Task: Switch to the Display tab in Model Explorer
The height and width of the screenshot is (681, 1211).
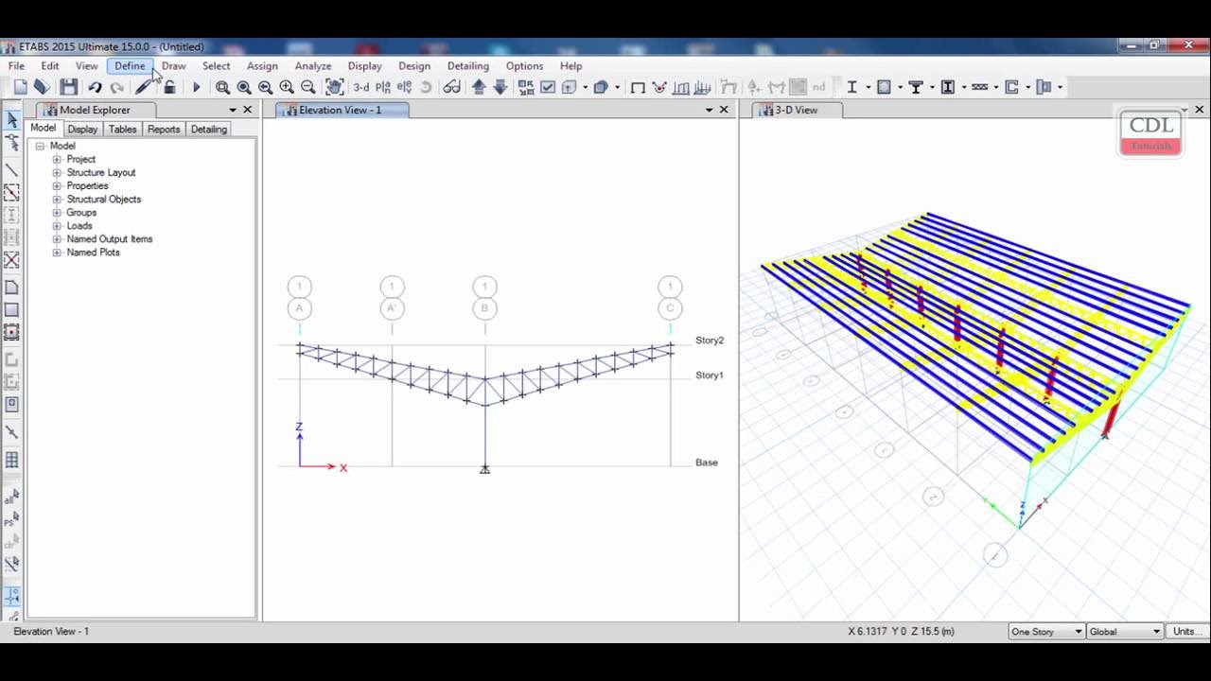Action: click(x=82, y=129)
